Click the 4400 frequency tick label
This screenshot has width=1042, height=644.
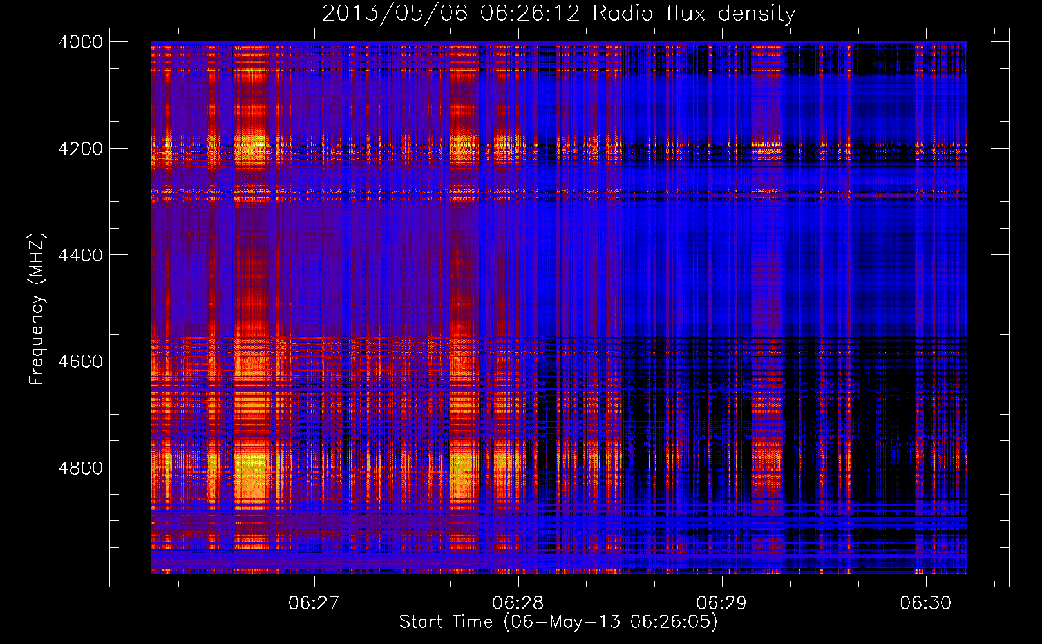pos(81,255)
